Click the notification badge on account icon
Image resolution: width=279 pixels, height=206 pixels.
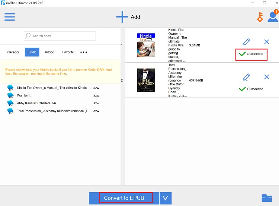pos(276,12)
